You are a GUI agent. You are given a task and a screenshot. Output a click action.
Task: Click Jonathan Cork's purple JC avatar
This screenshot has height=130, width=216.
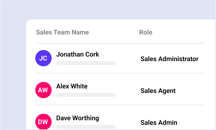[x=43, y=58]
